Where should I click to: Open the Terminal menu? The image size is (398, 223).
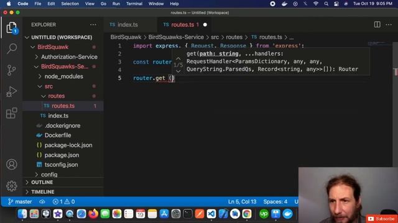pos(134,4)
